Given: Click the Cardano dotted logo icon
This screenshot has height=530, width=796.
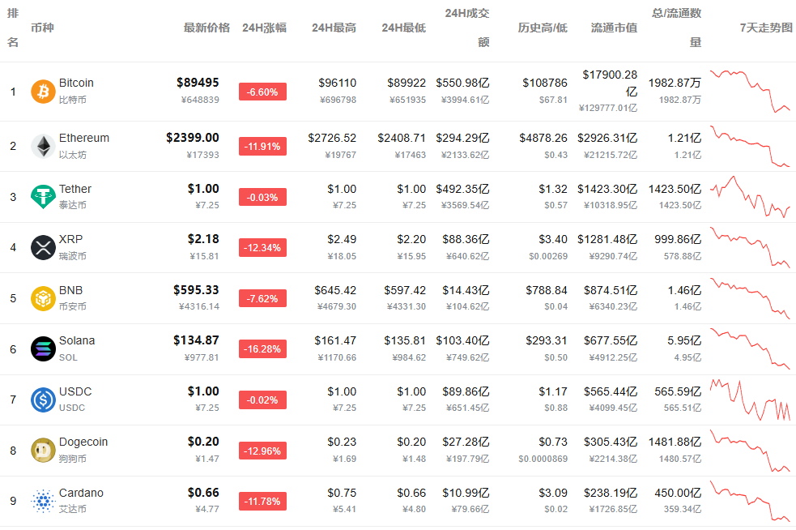Looking at the screenshot, I should click(43, 501).
